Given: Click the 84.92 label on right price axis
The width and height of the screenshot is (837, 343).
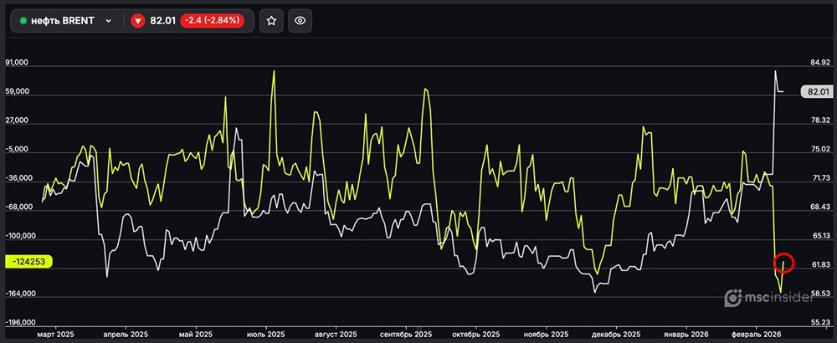Looking at the screenshot, I should [x=819, y=63].
